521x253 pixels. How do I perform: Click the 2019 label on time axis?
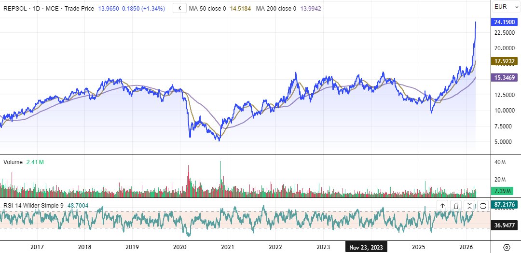coord(132,247)
